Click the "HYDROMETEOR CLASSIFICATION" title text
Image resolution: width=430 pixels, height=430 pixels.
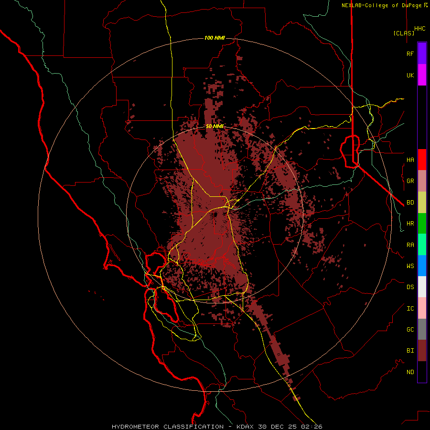(168, 427)
